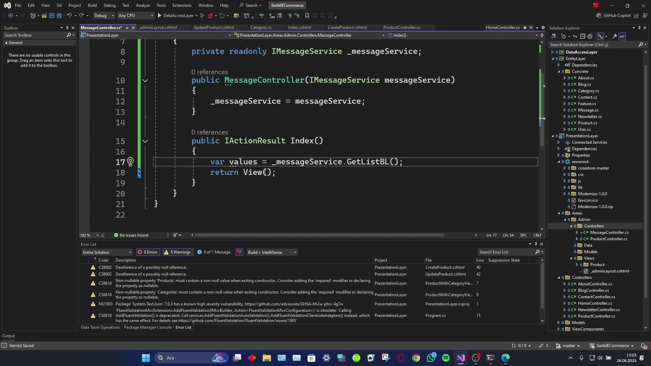The height and width of the screenshot is (366, 651).
Task: Undo the last change
Action: 69,16
